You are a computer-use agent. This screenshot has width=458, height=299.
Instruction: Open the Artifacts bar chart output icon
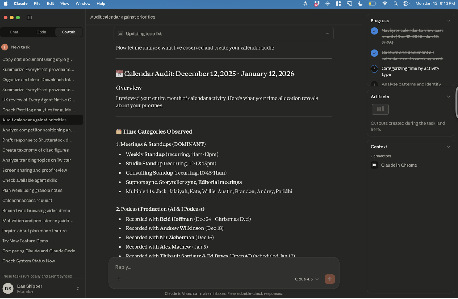coord(380,109)
